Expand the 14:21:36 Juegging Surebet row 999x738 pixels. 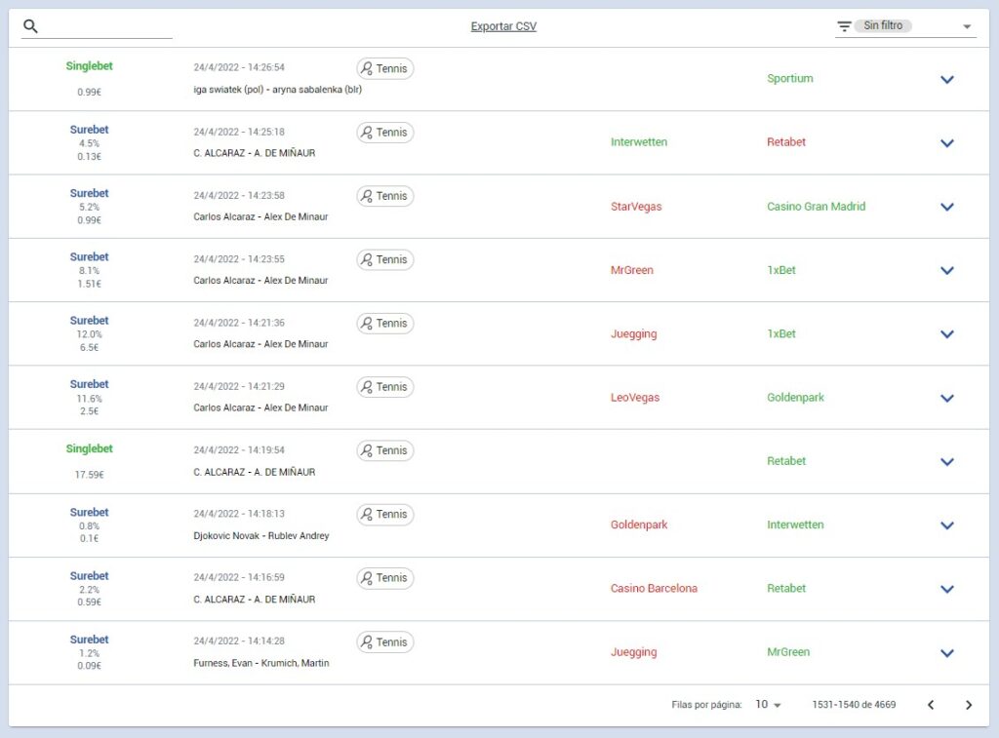[946, 334]
